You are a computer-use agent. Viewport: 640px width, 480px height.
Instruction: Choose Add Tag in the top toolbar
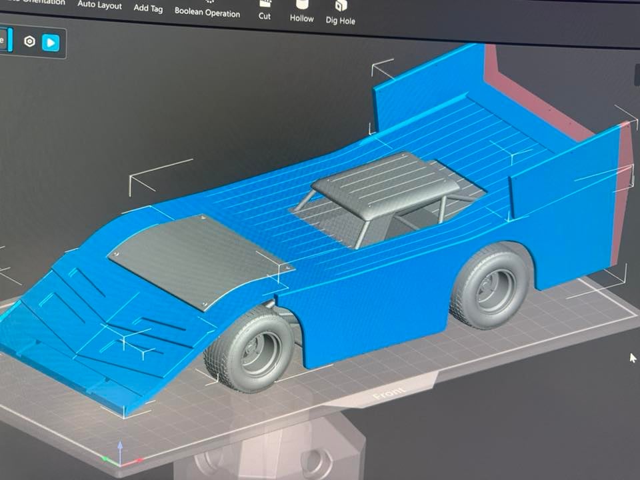coord(148,8)
